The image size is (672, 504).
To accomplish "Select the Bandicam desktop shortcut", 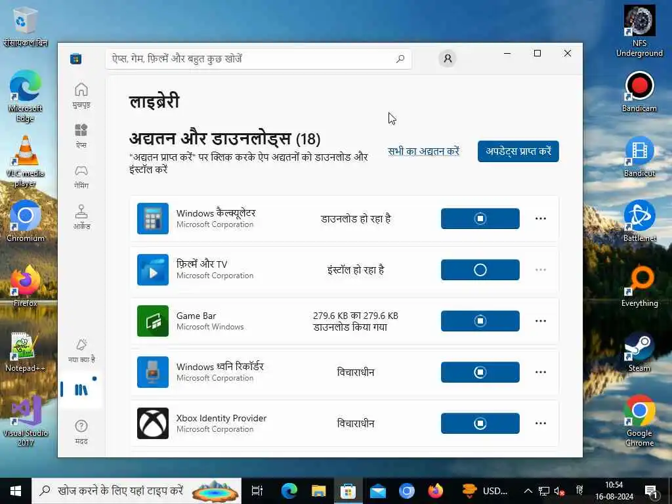I will coord(639,92).
